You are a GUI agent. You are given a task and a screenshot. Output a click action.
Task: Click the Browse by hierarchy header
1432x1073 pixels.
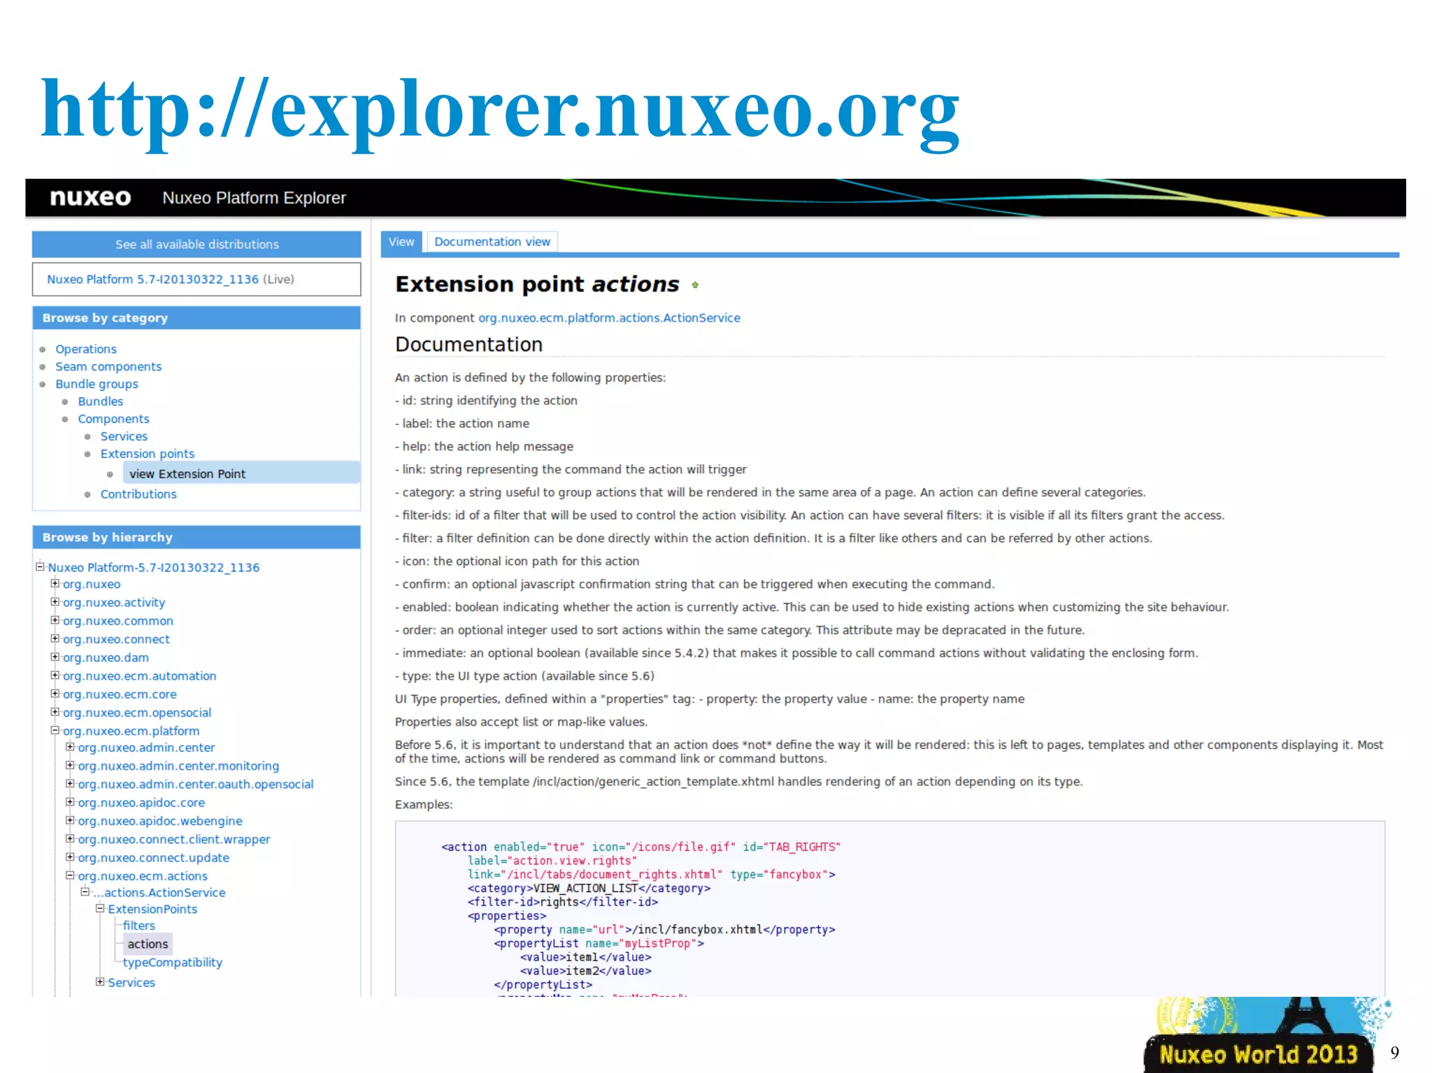point(196,538)
